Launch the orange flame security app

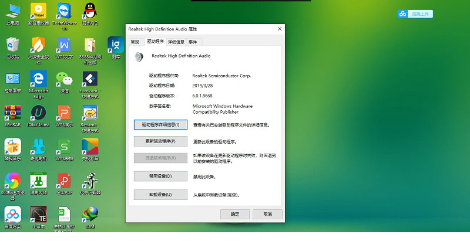click(x=38, y=51)
